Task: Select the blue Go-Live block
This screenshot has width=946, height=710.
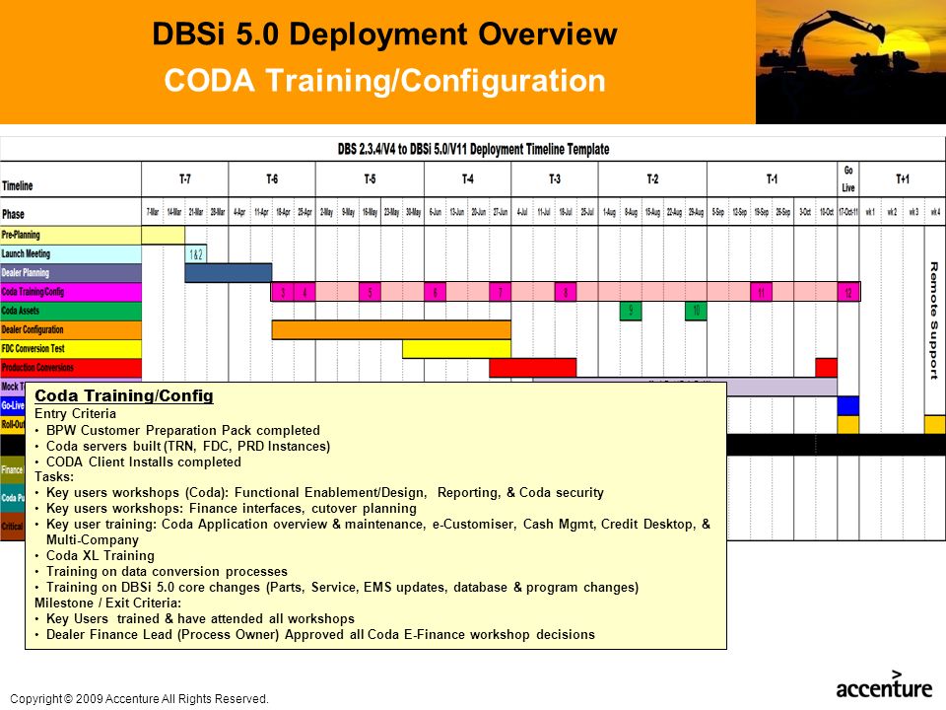Action: coord(848,405)
